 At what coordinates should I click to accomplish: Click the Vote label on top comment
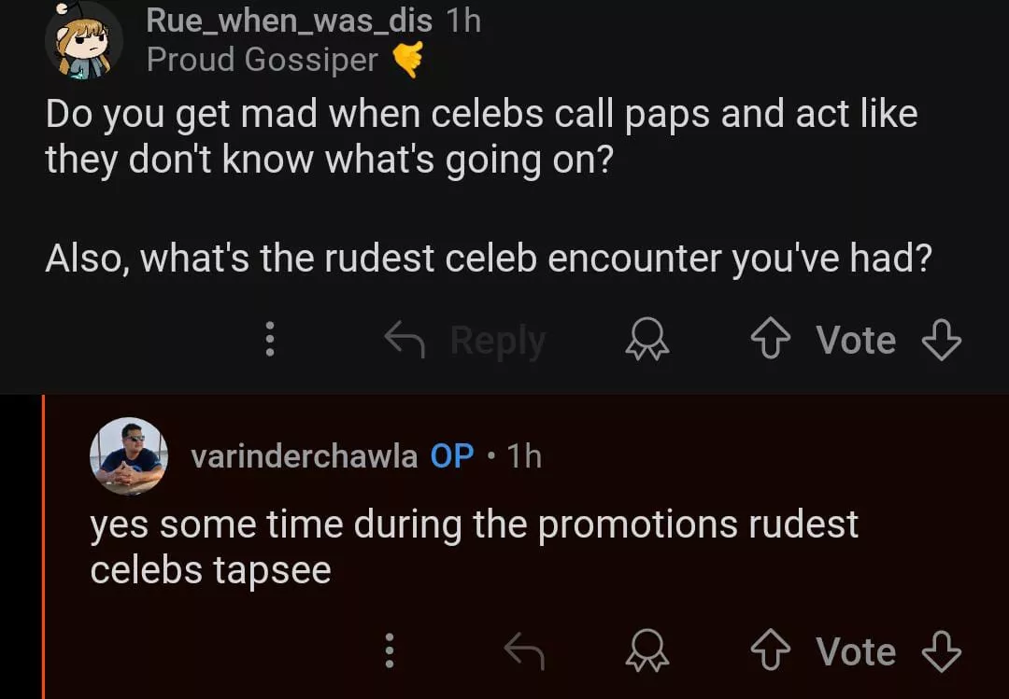(856, 341)
